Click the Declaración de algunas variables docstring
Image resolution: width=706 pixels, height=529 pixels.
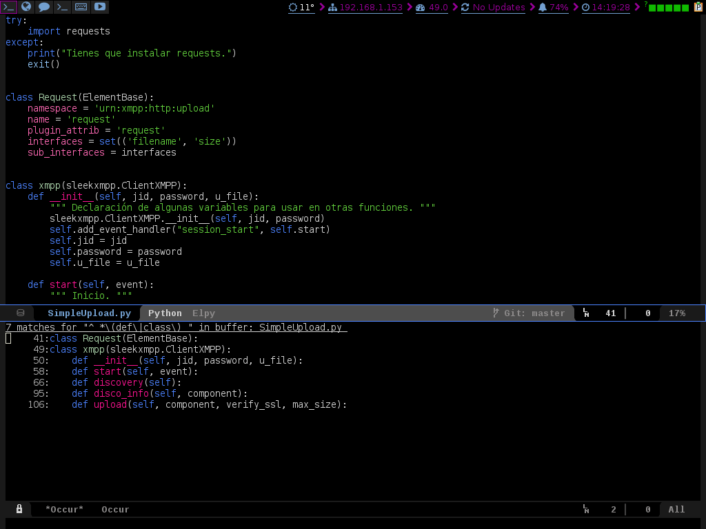click(x=243, y=207)
